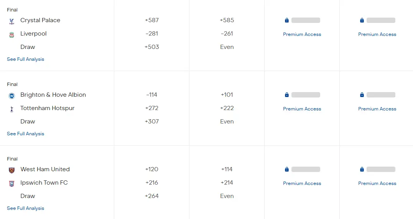Click the West Ham +114 odds value

point(227,169)
